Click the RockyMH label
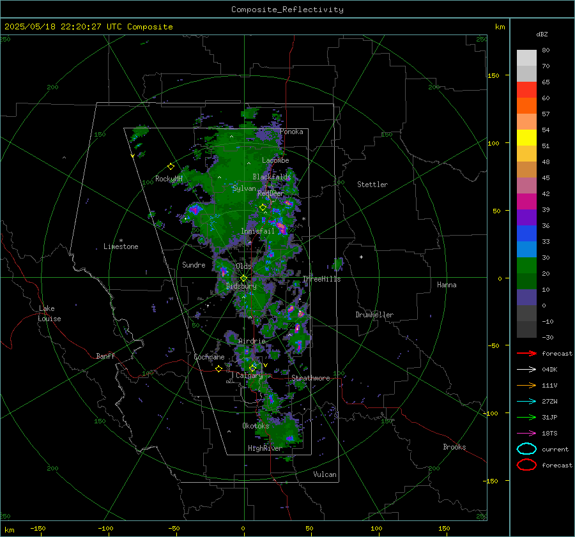The image size is (575, 537). point(169,179)
